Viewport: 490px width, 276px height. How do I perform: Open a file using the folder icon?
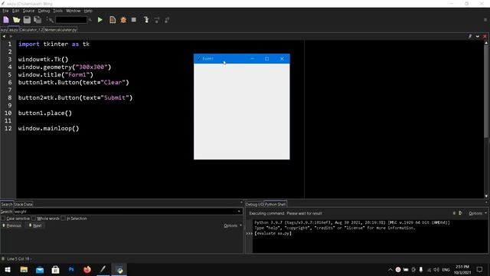[x=17, y=20]
